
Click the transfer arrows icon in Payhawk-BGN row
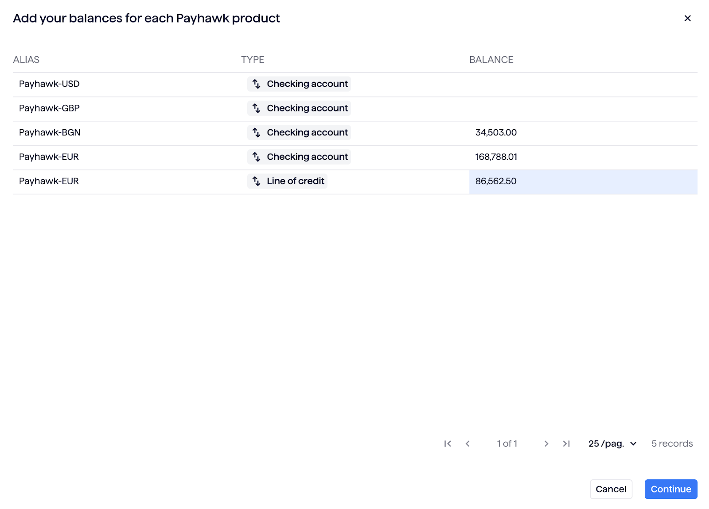coord(256,132)
